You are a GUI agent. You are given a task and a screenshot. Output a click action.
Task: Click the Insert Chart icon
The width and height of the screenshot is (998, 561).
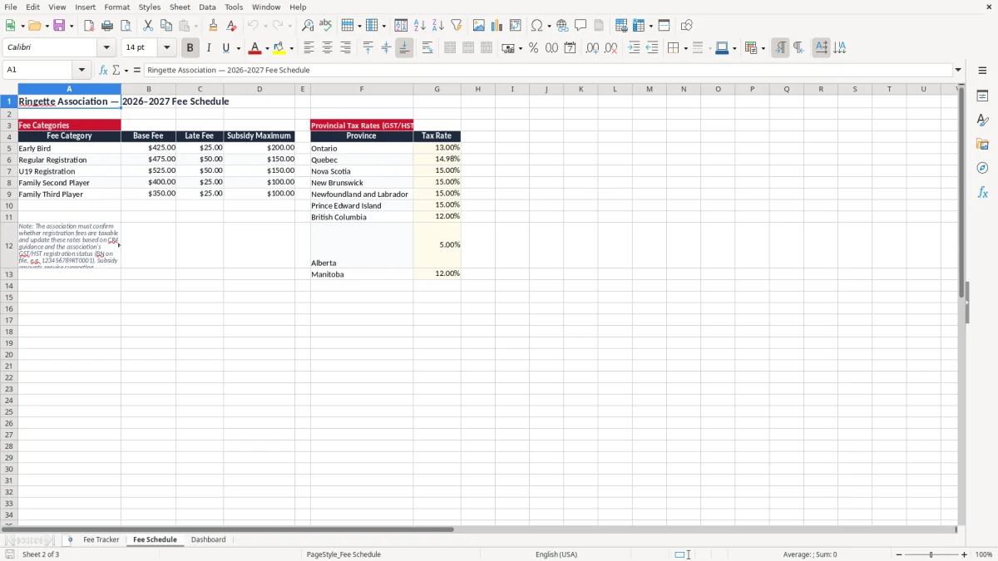(497, 26)
